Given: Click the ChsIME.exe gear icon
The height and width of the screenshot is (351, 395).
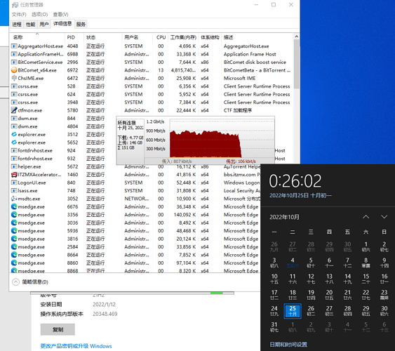Looking at the screenshot, I should pos(14,78).
